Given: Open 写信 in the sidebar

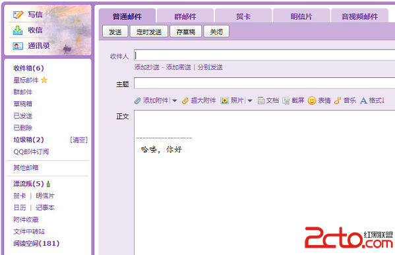Looking at the screenshot, I should [x=35, y=14].
